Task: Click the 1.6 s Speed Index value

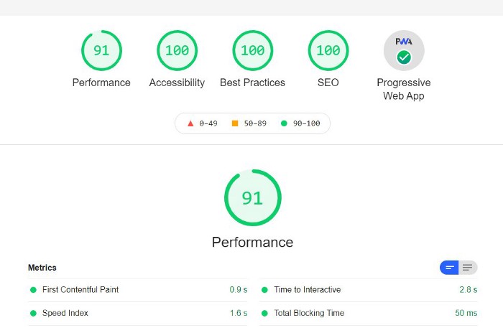Action: [x=239, y=313]
